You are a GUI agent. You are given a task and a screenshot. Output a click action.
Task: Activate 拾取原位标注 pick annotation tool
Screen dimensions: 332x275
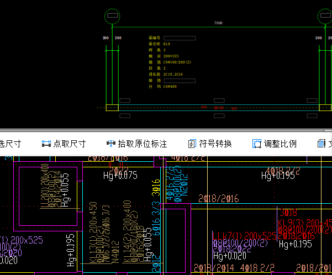click(x=137, y=144)
